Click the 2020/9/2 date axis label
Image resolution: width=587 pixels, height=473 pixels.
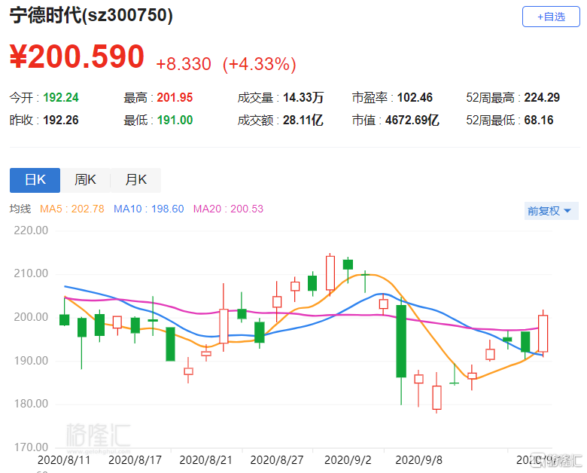(x=348, y=460)
